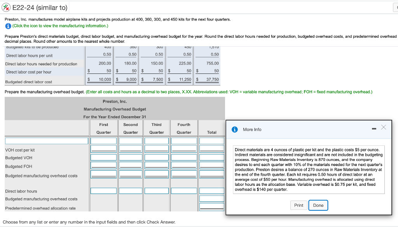
Task: Click Direct labor hours Second Quarter field
Action: tap(131, 191)
